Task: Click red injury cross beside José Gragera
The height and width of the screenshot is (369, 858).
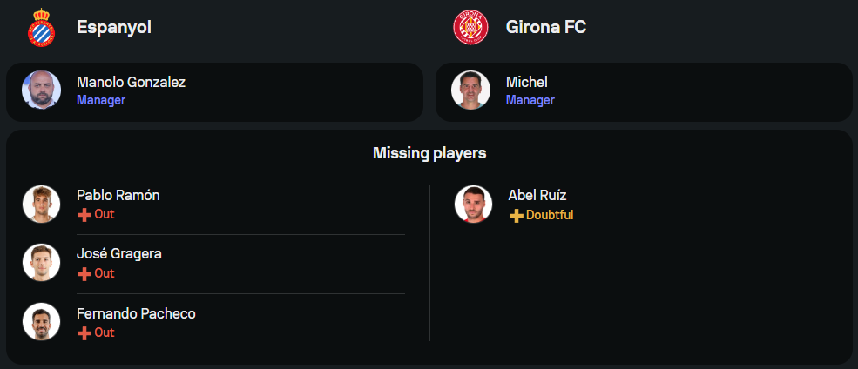Action: point(84,274)
